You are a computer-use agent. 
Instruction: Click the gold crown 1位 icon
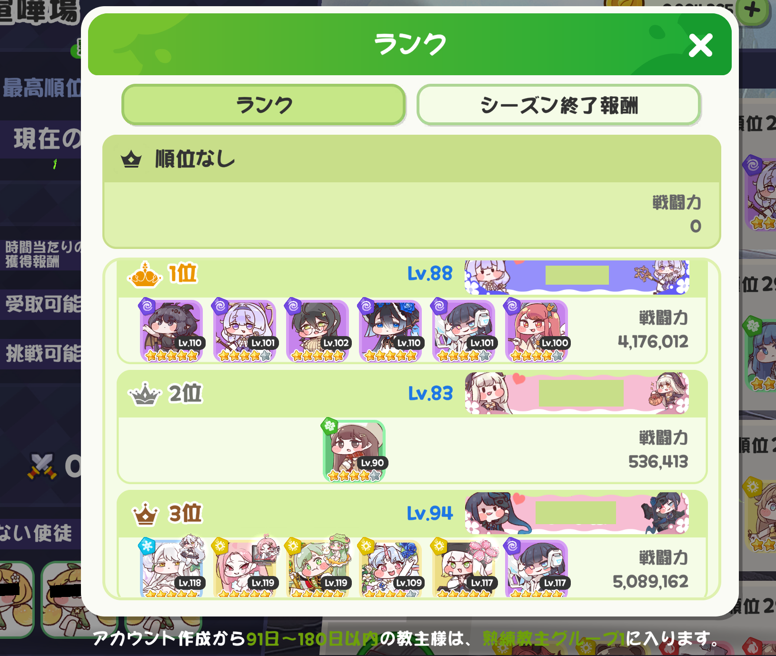pos(145,275)
